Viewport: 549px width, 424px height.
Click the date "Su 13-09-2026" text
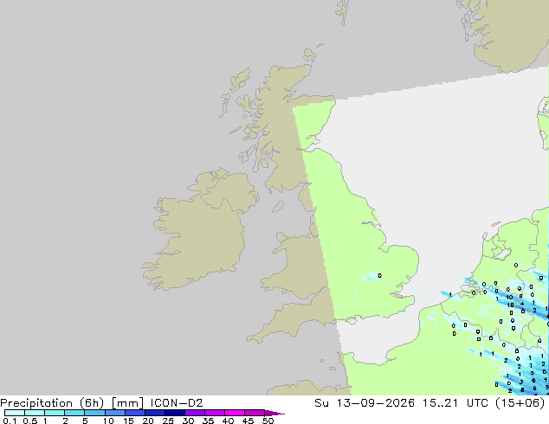[365, 403]
